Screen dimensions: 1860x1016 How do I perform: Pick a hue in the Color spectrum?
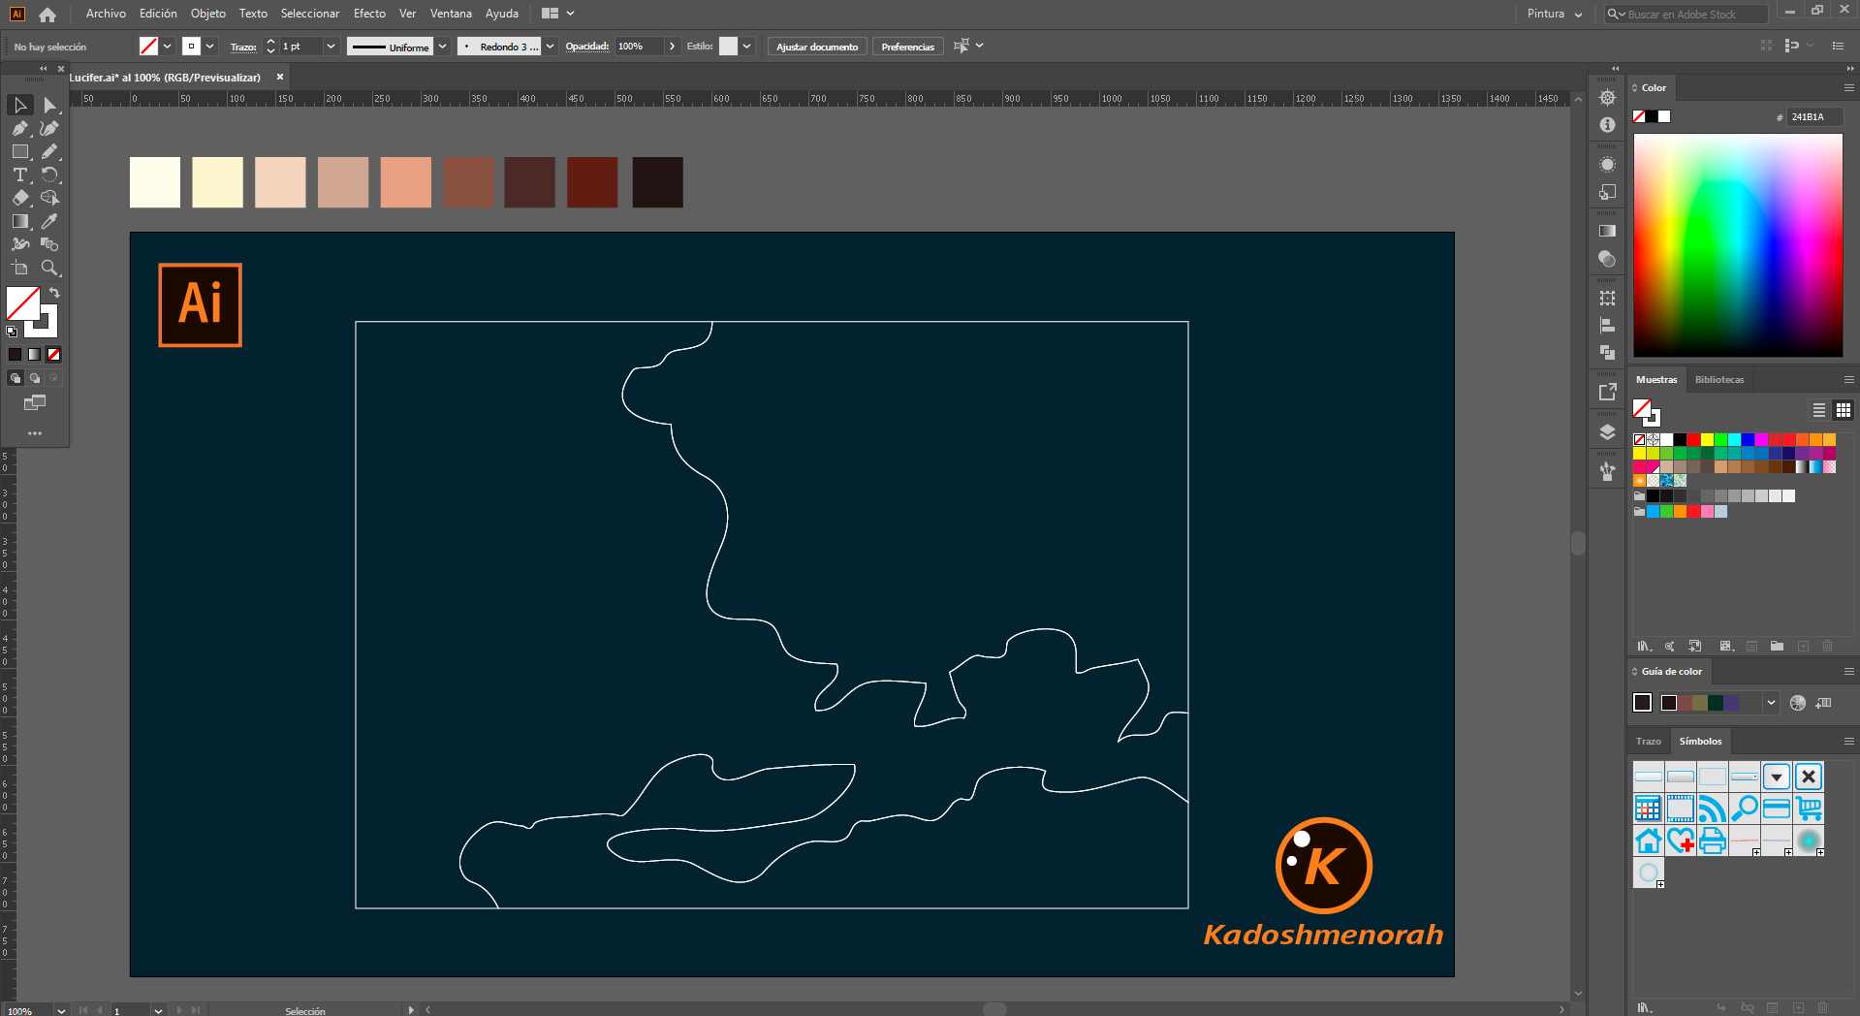[1738, 245]
